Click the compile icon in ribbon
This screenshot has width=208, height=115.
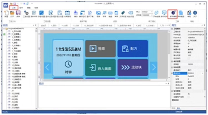tap(76, 13)
